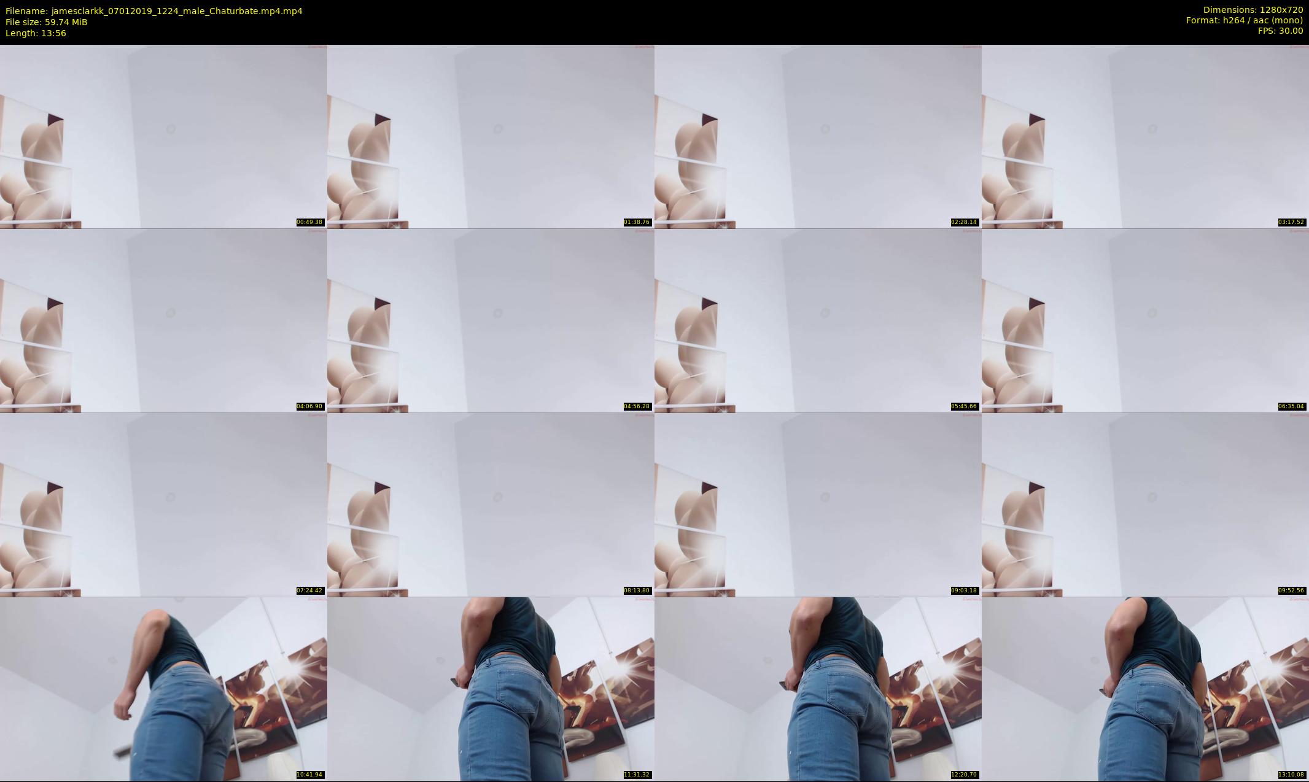Click the Filename text in header
This screenshot has width=1309, height=782.
pyautogui.click(x=153, y=11)
